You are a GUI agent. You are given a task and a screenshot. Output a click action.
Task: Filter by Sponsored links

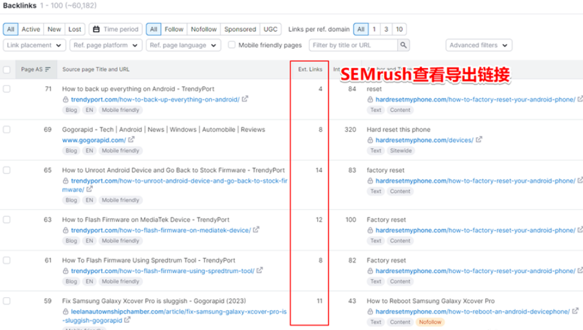[240, 29]
